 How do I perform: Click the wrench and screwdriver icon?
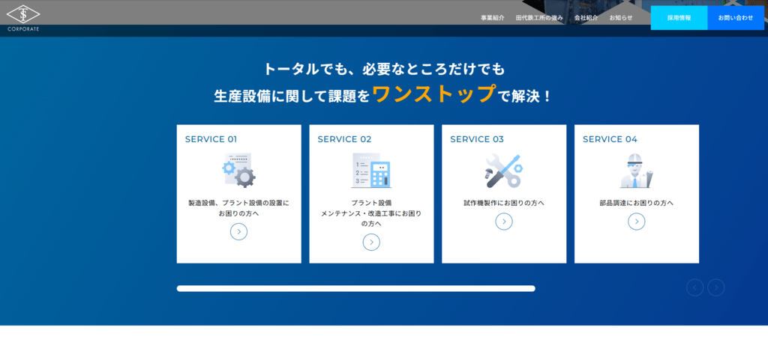[x=503, y=171]
